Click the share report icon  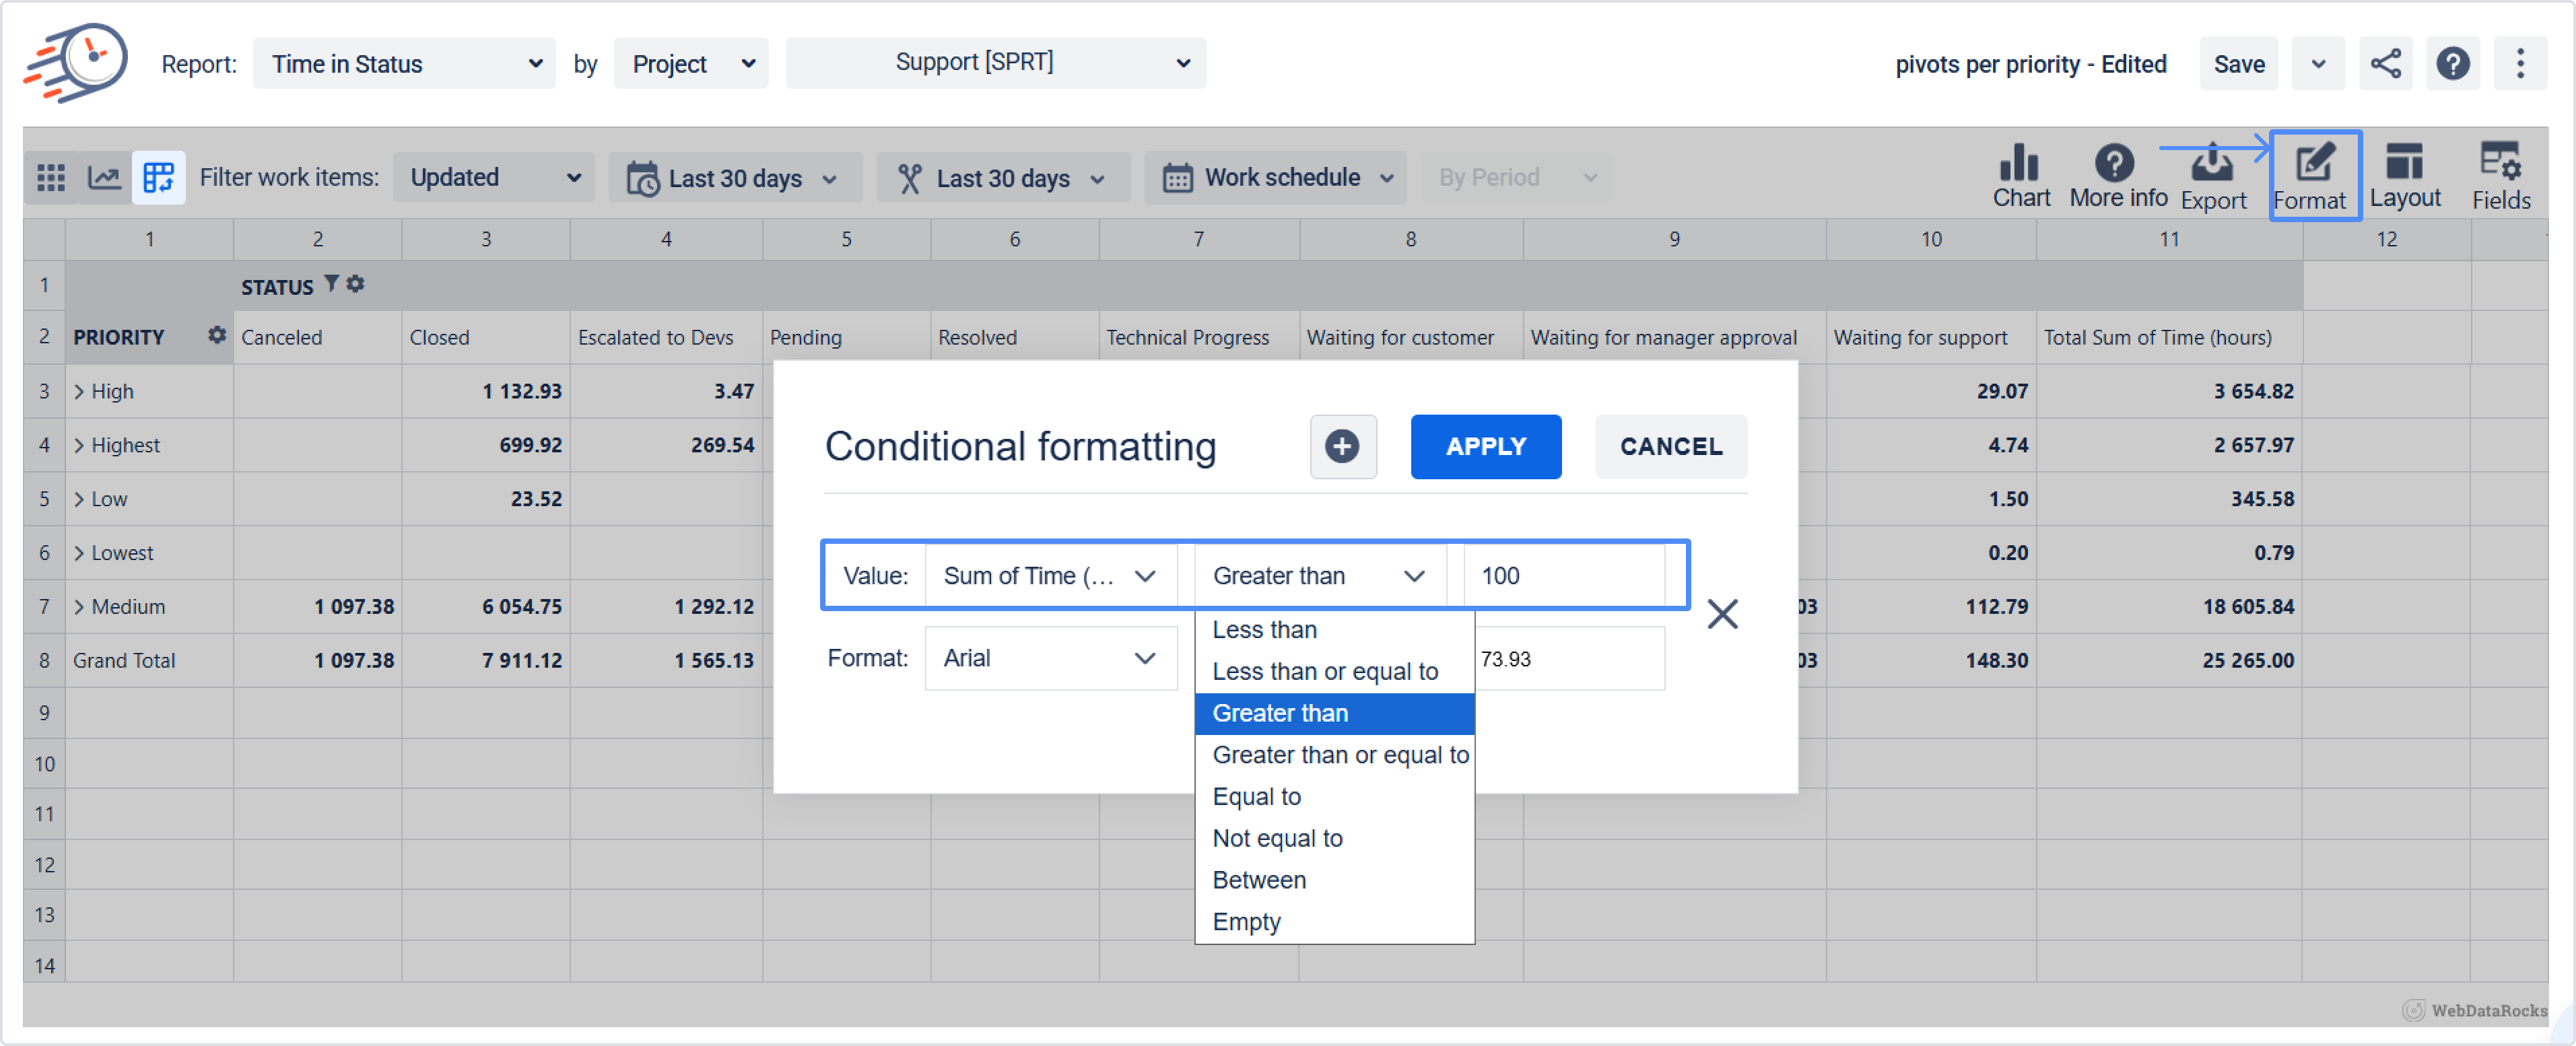coord(2385,64)
